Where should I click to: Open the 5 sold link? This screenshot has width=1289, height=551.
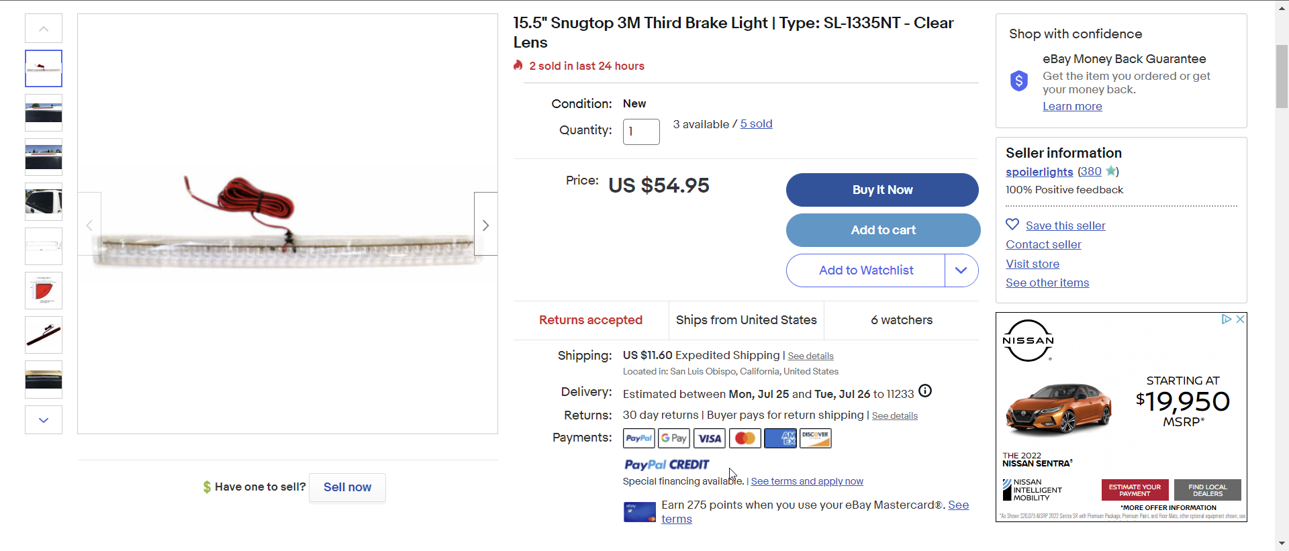tap(756, 124)
